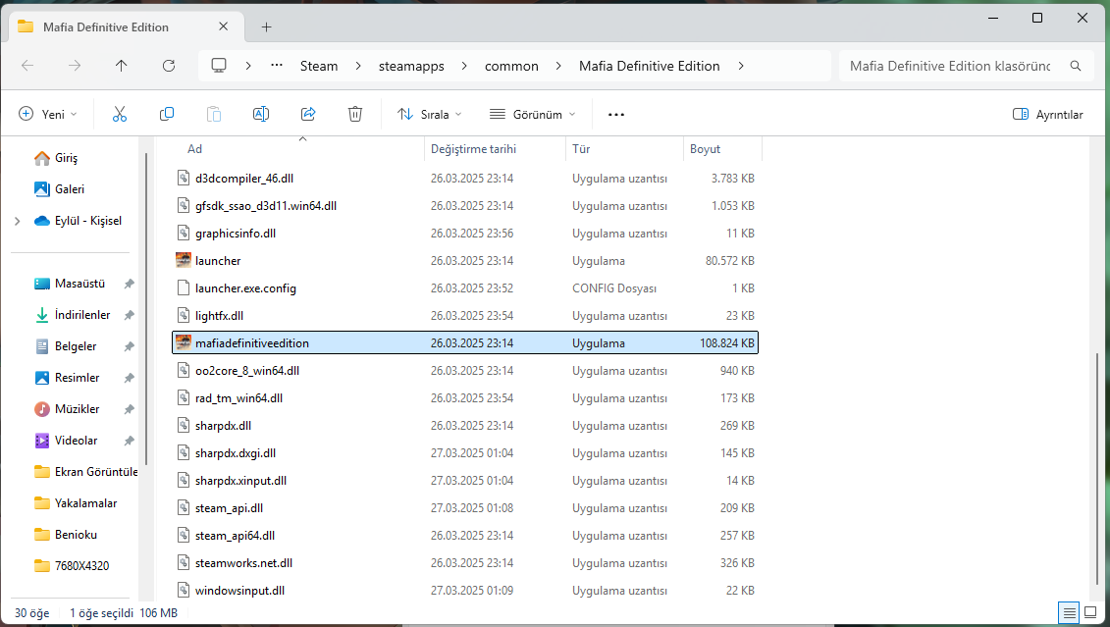Select the Mafia Definitive Edition tab

(126, 26)
